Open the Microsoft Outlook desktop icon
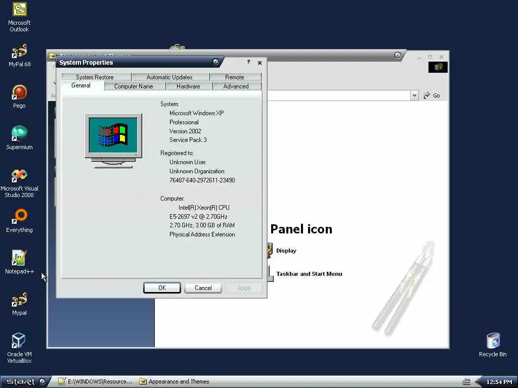Image resolution: width=518 pixels, height=388 pixels. (19, 17)
